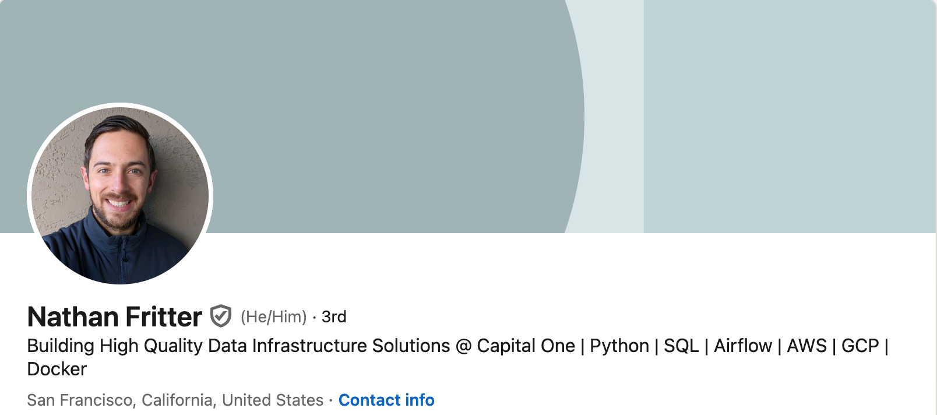Click the dark gray banner cover image
The height and width of the screenshot is (415, 937).
coord(350,87)
